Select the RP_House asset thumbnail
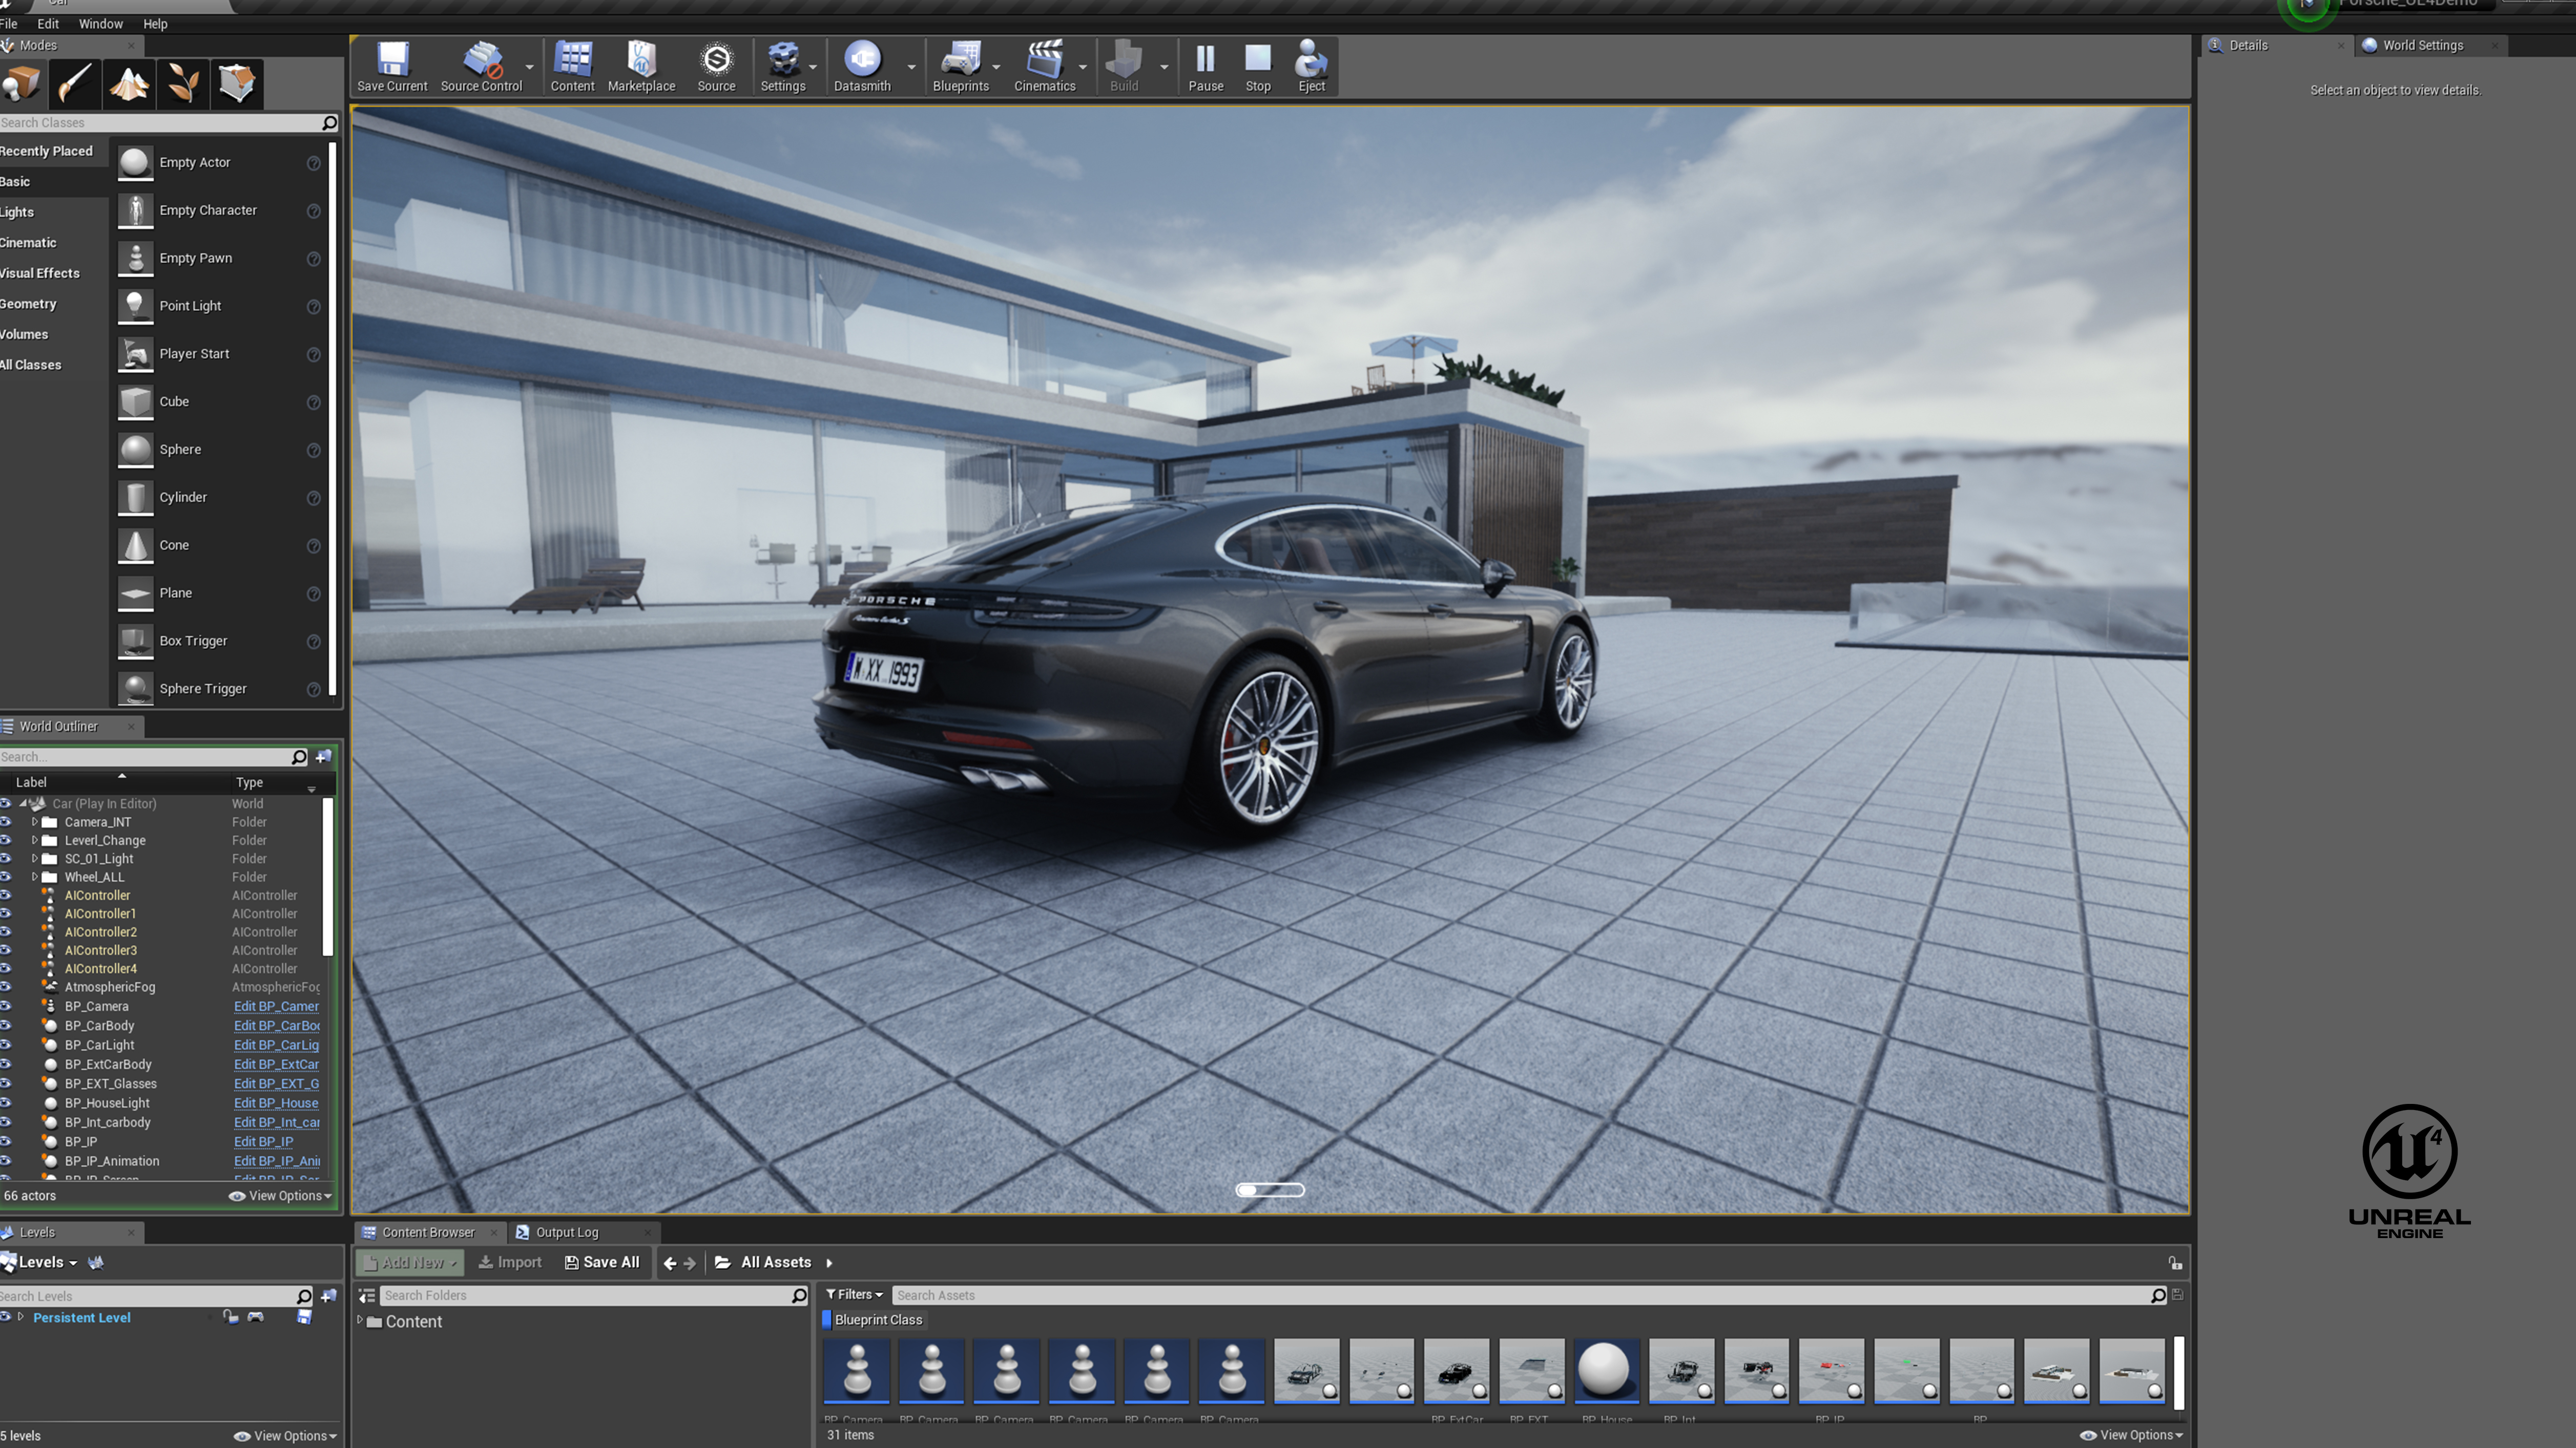Viewport: 2576px width, 1448px height. tap(1606, 1371)
